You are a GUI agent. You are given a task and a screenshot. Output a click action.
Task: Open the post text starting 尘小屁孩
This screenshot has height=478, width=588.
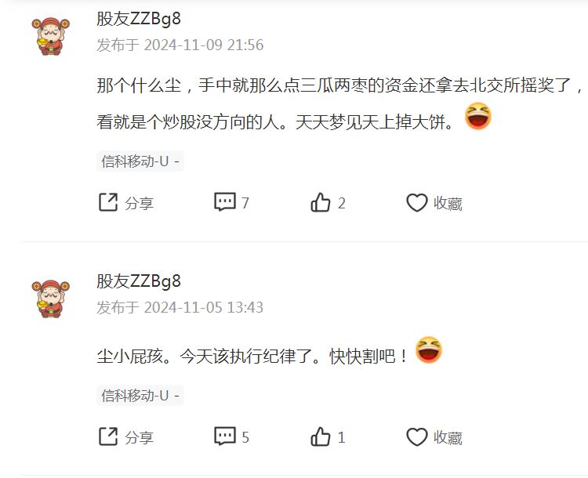(252, 356)
